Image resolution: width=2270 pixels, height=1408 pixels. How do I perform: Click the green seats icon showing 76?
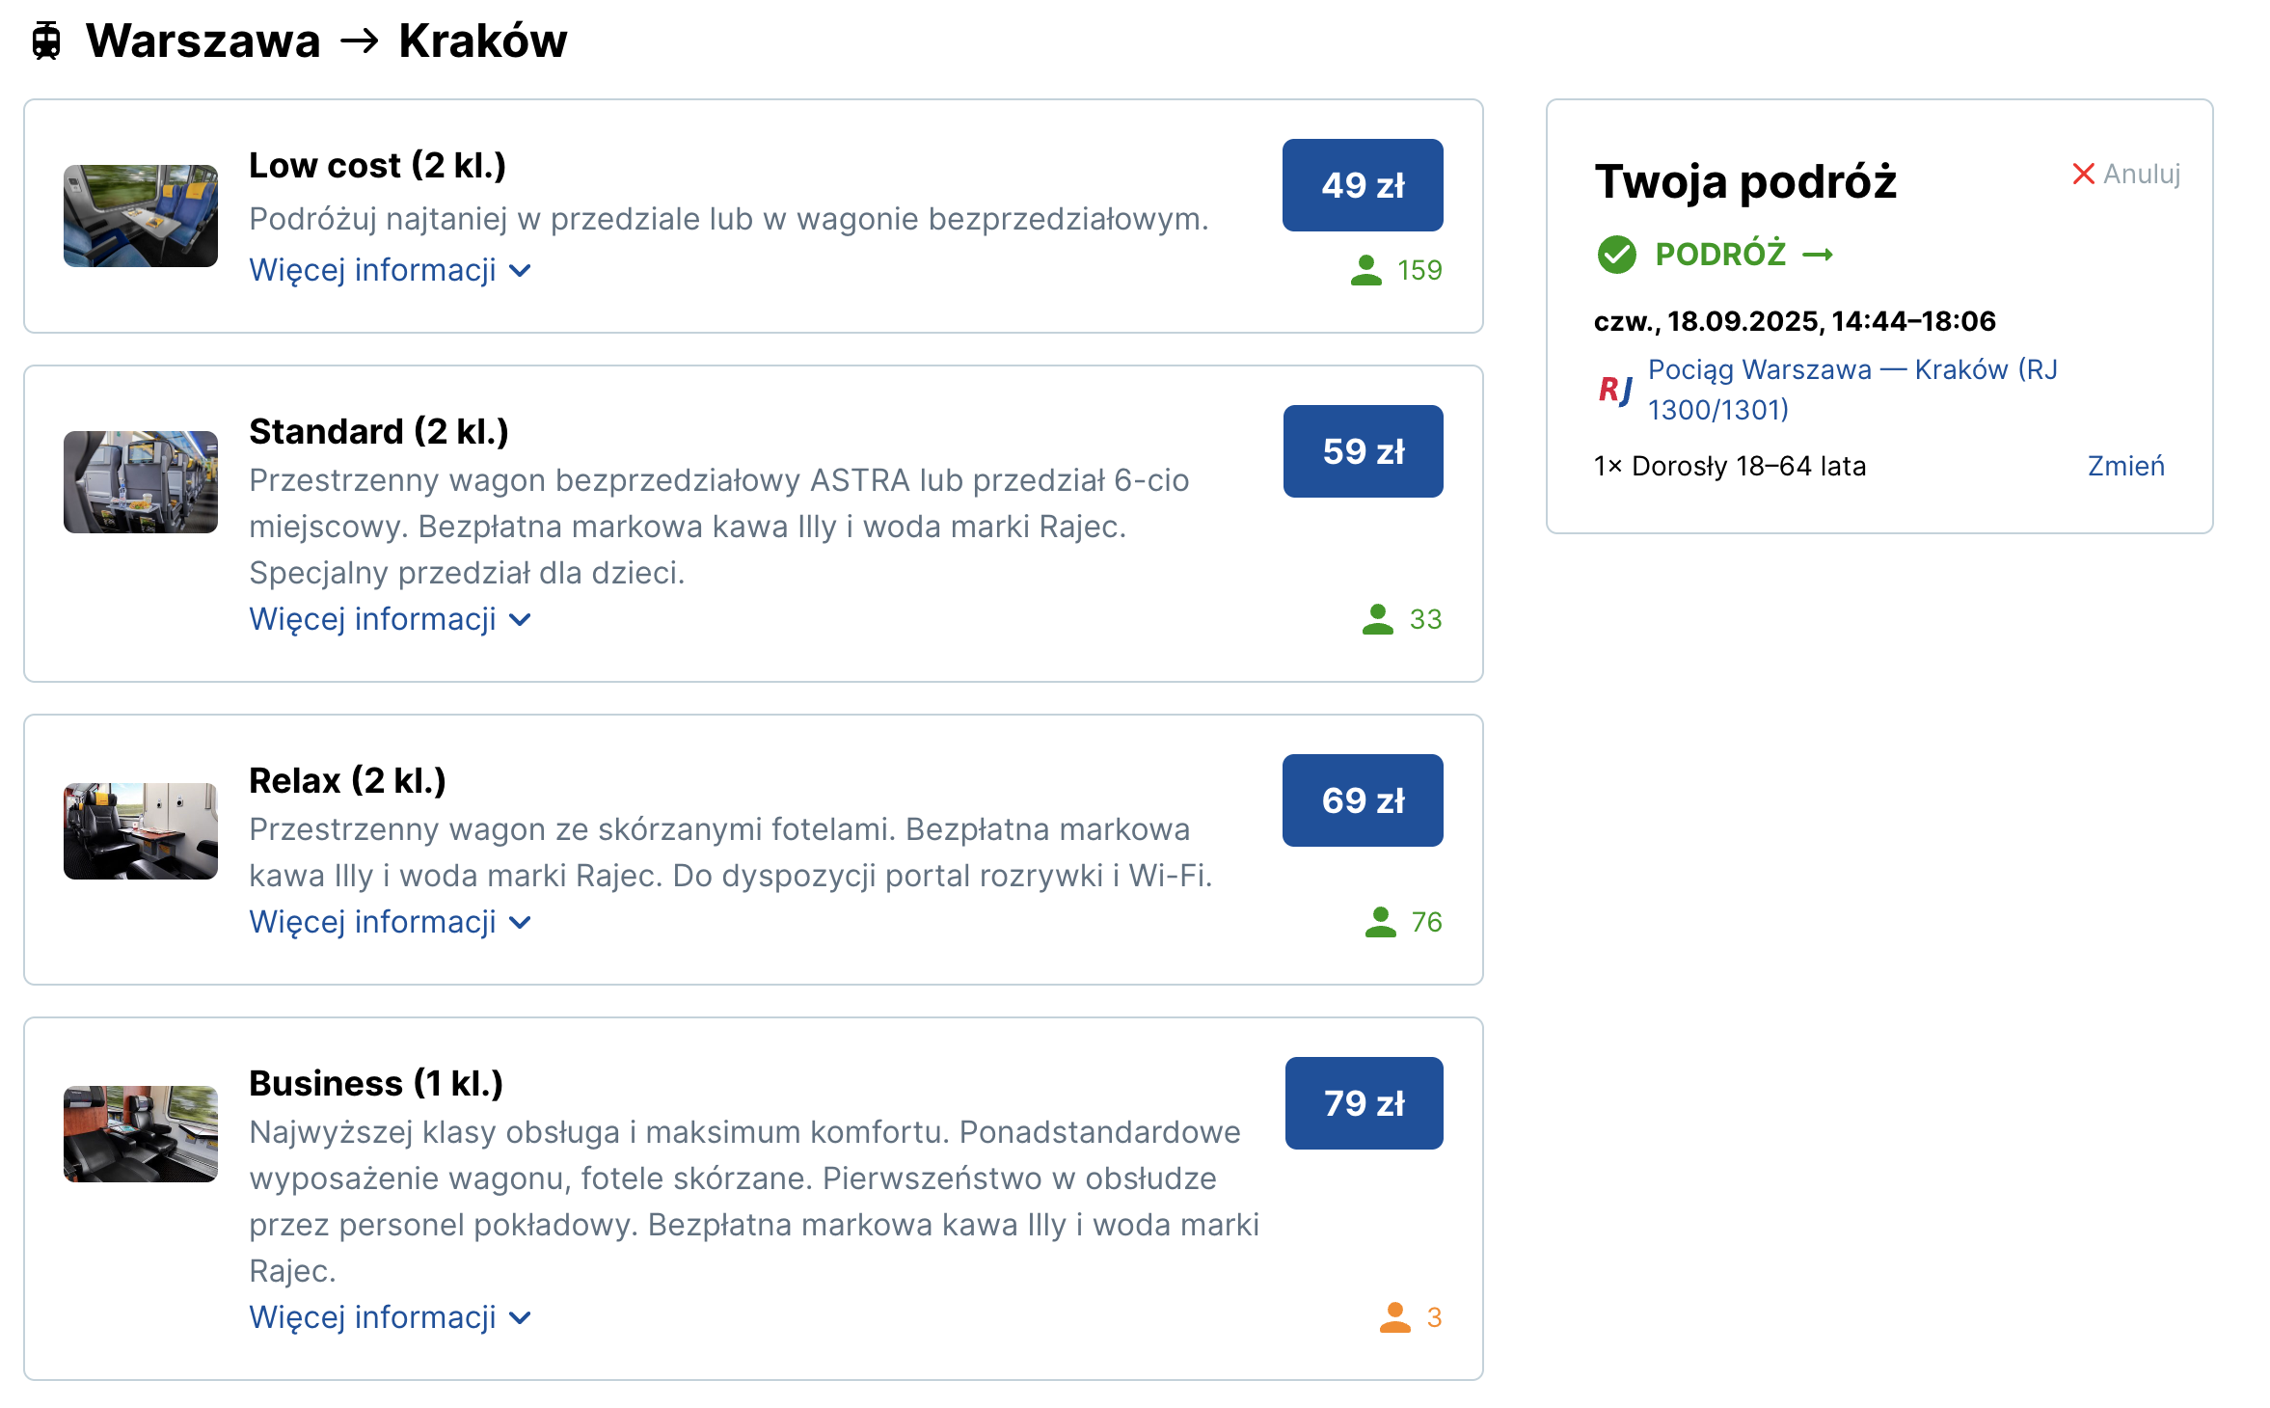pos(1380,922)
